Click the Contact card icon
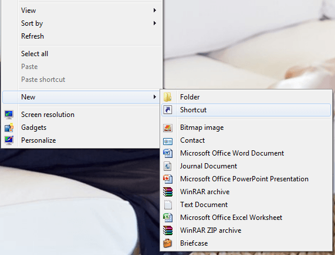The height and width of the screenshot is (255, 335). tap(168, 141)
